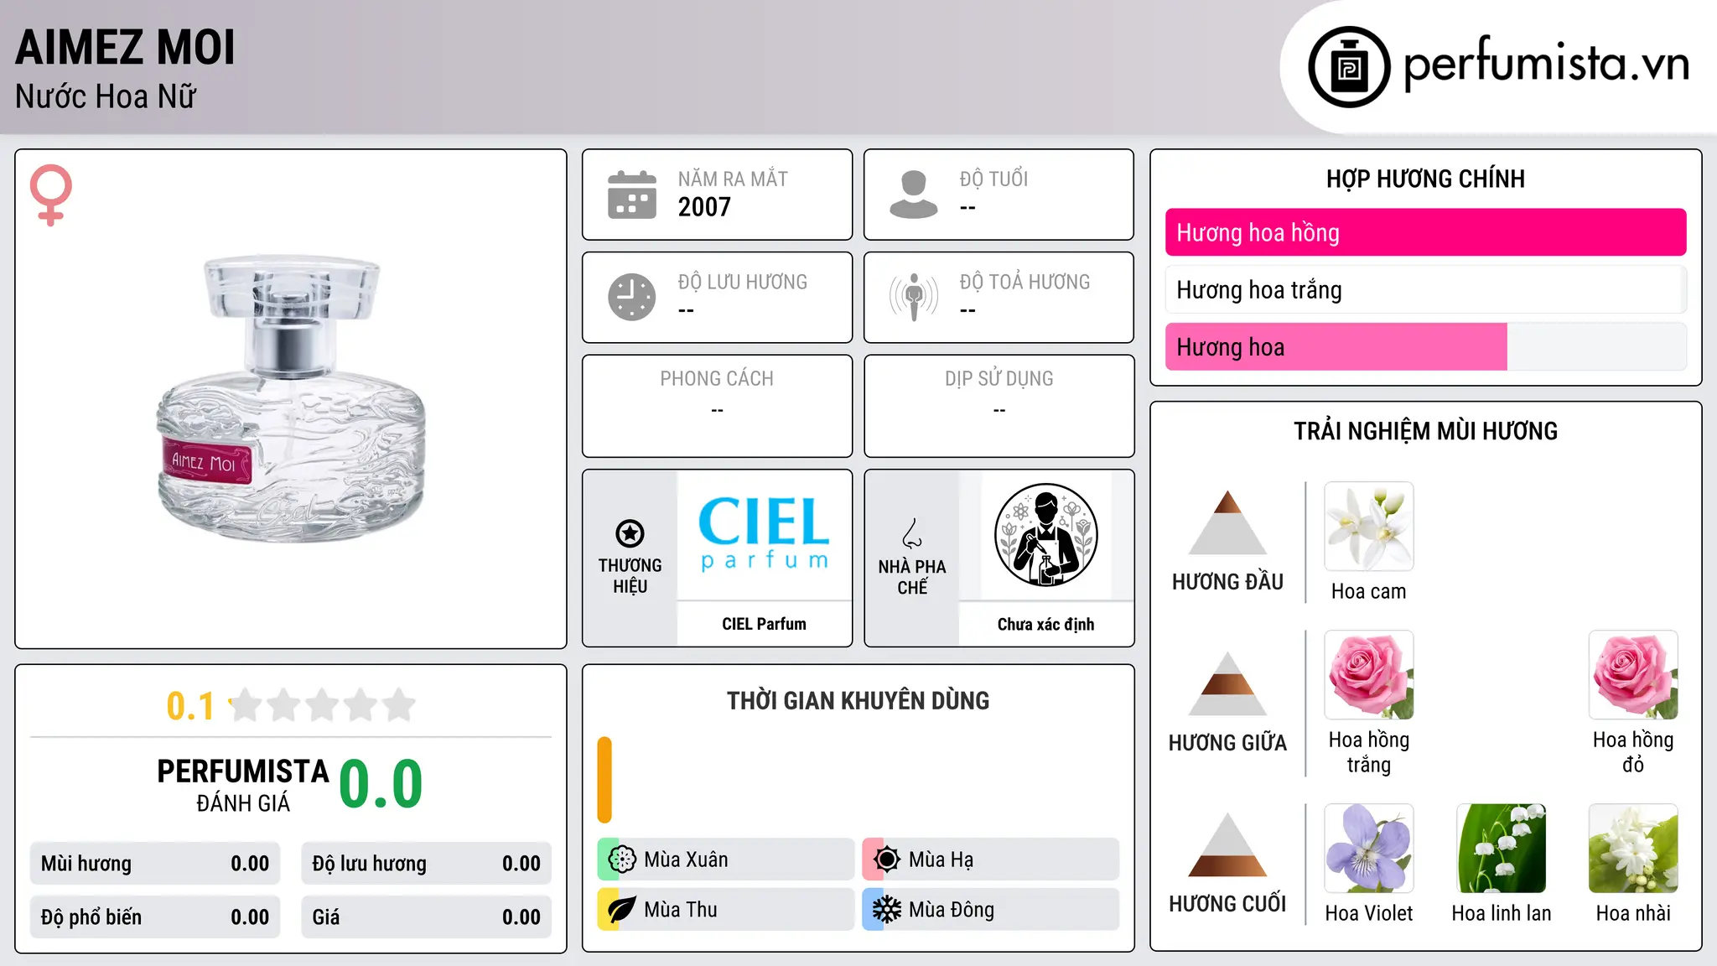Click the spring flower icon beside Mùa Xuân
Viewport: 1717px width, 966px height.
622,860
